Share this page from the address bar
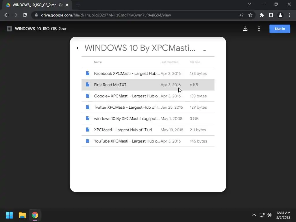This screenshot has height=222, width=296. (x=241, y=15)
